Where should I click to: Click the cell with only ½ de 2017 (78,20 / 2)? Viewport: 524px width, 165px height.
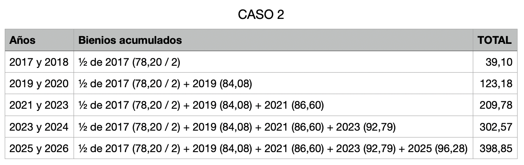[273, 62]
